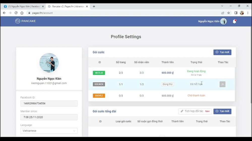
Task: Click the share icon in address bar
Action: coord(223,13)
